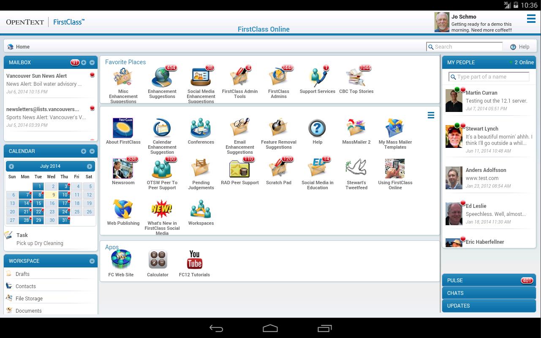Open Using FirstClass Online icon

[395, 169]
